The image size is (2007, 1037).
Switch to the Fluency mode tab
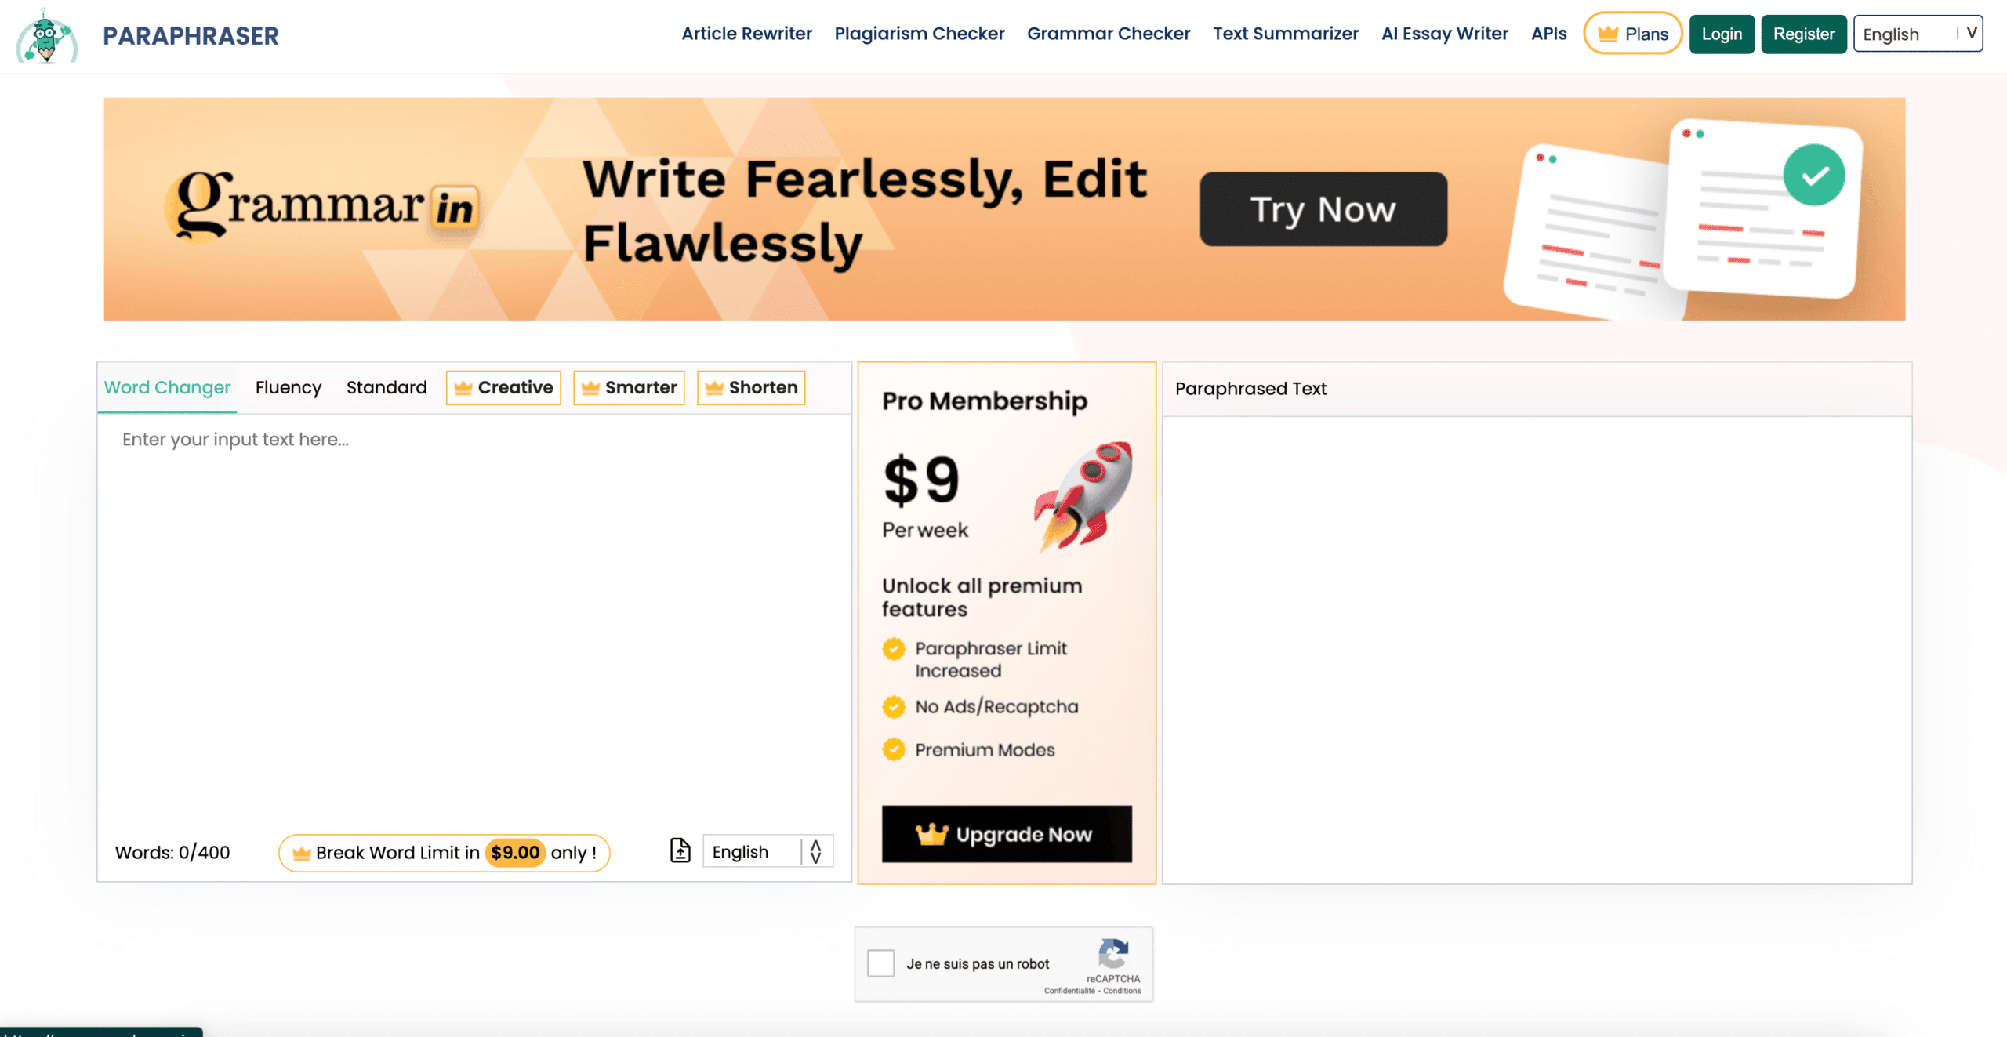289,387
